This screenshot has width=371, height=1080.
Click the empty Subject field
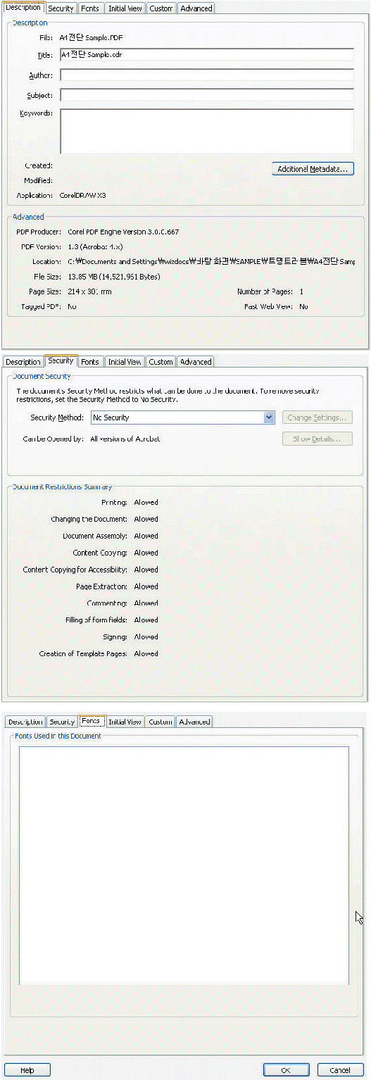(207, 94)
